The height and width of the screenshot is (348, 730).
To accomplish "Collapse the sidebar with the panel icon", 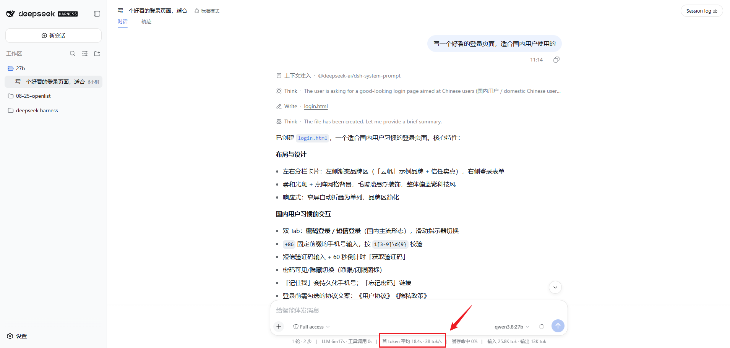I will coord(97,14).
